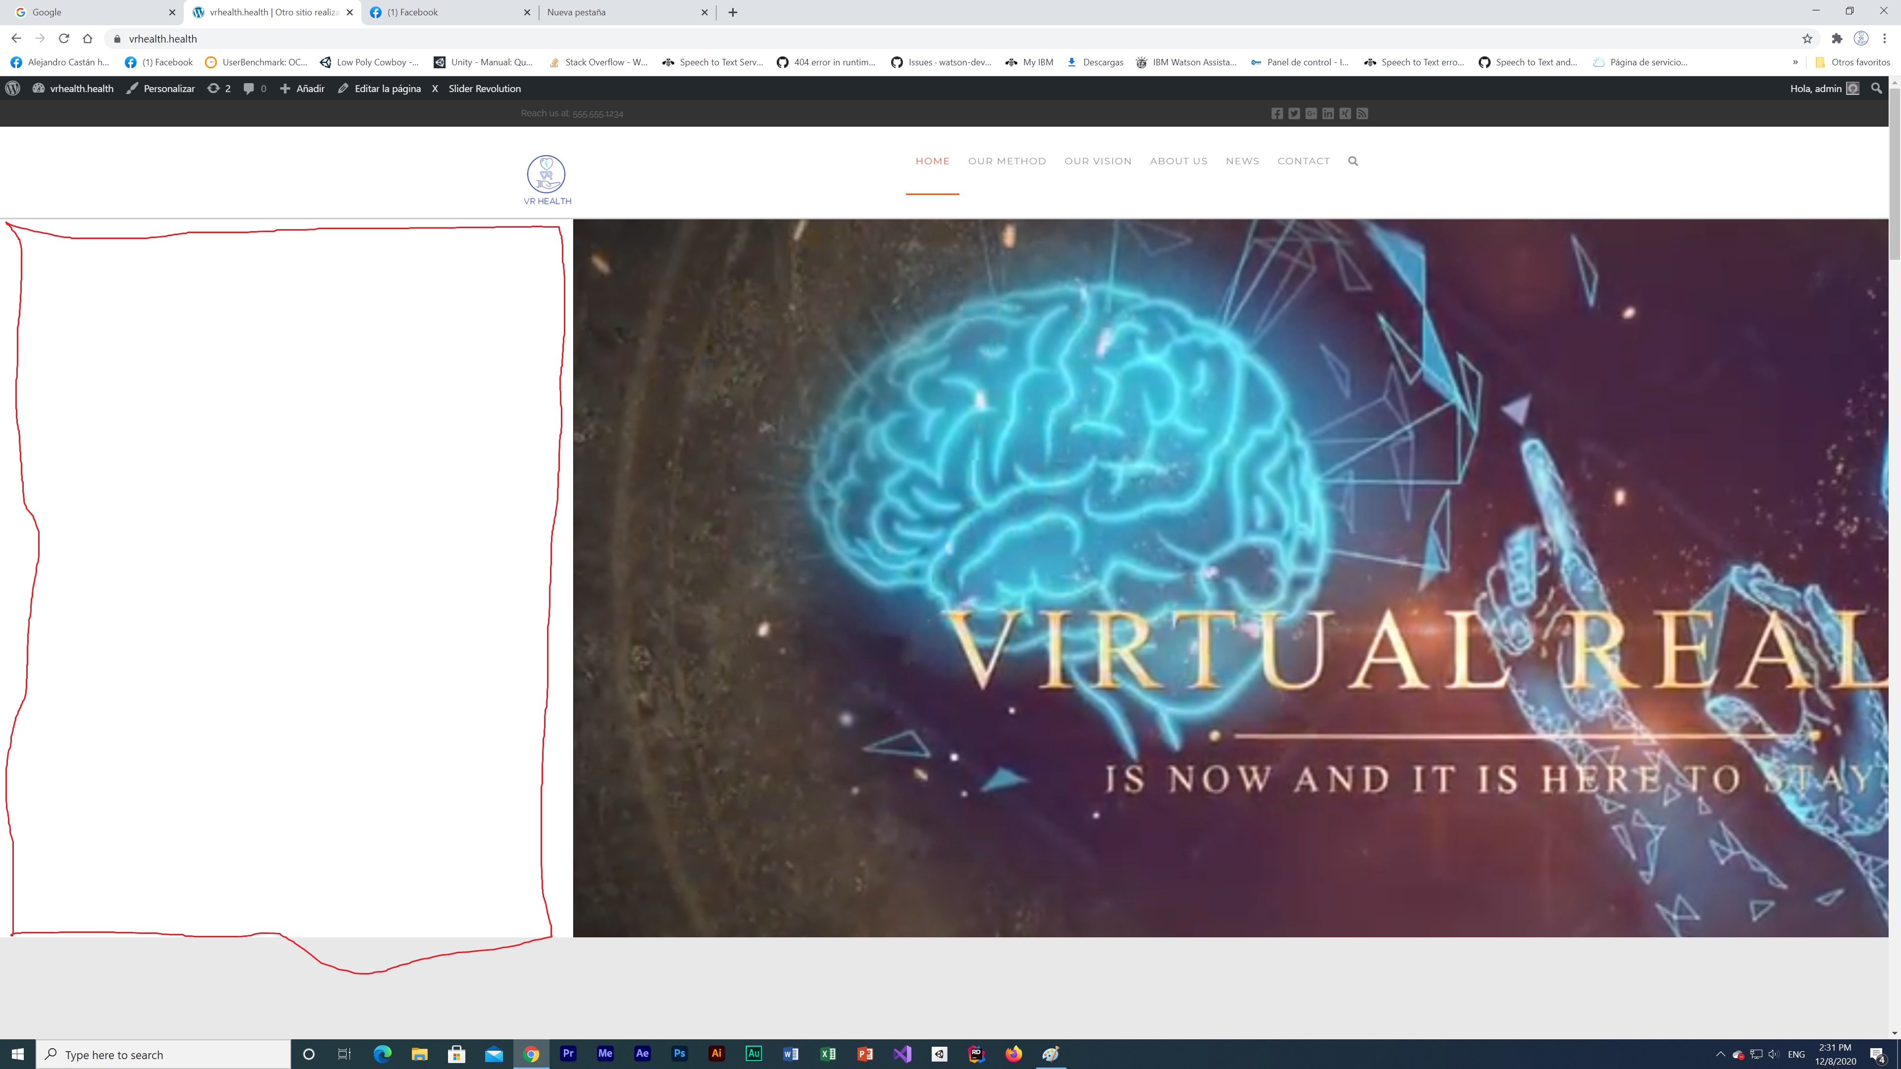Open the Chrome three-dot menu
The width and height of the screenshot is (1901, 1069).
click(1884, 39)
